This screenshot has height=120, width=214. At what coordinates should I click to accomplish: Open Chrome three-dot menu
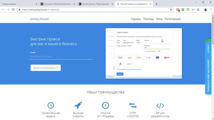(x=211, y=10)
